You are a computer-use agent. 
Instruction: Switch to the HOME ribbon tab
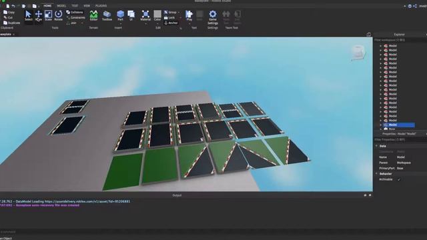point(47,6)
